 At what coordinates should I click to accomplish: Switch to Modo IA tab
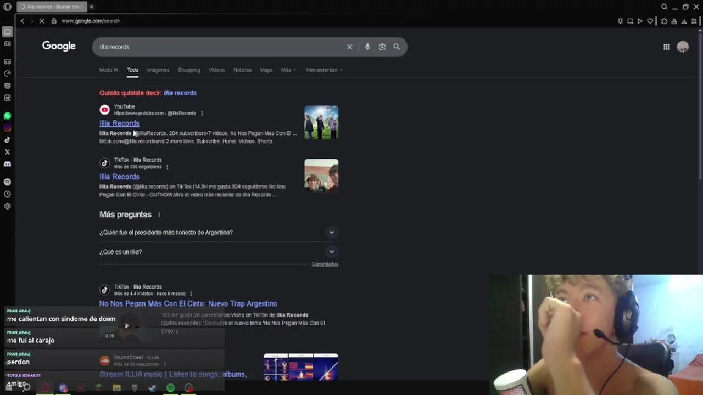[108, 70]
